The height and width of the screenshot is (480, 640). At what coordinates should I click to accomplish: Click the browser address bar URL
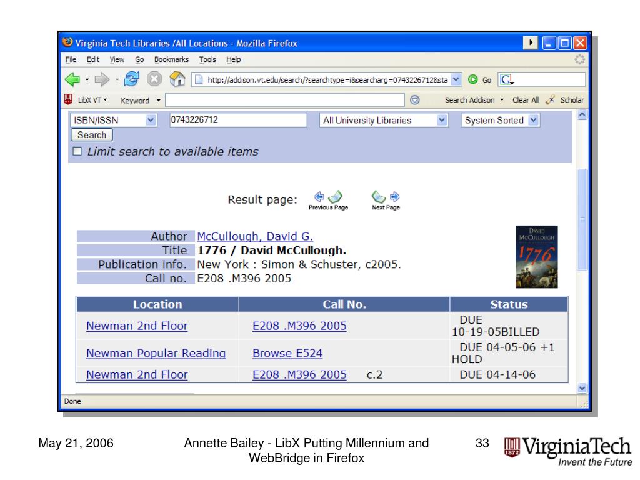pos(327,79)
